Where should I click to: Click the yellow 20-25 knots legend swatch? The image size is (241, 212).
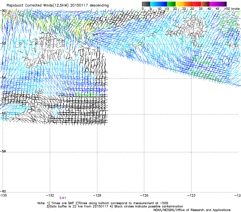pos(180,4)
